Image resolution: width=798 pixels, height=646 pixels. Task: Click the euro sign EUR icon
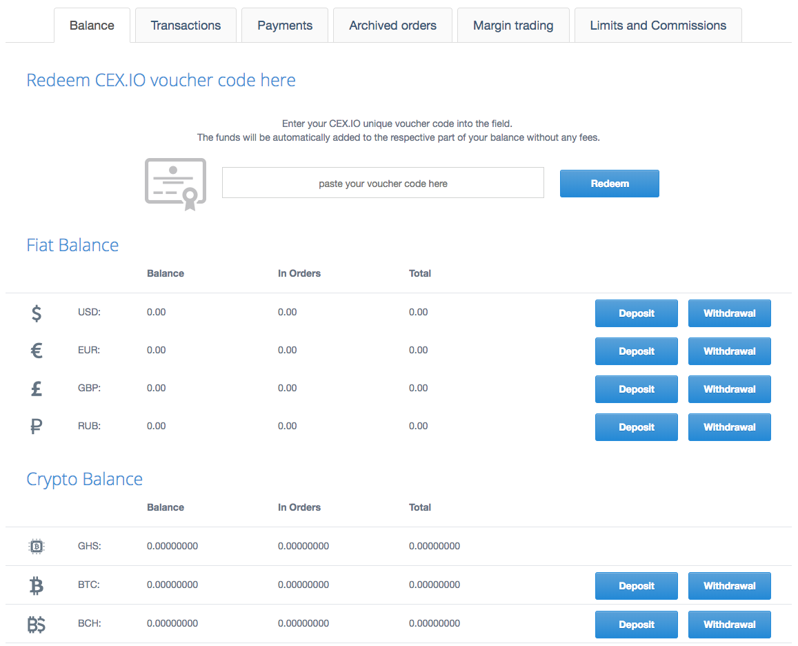pos(36,351)
